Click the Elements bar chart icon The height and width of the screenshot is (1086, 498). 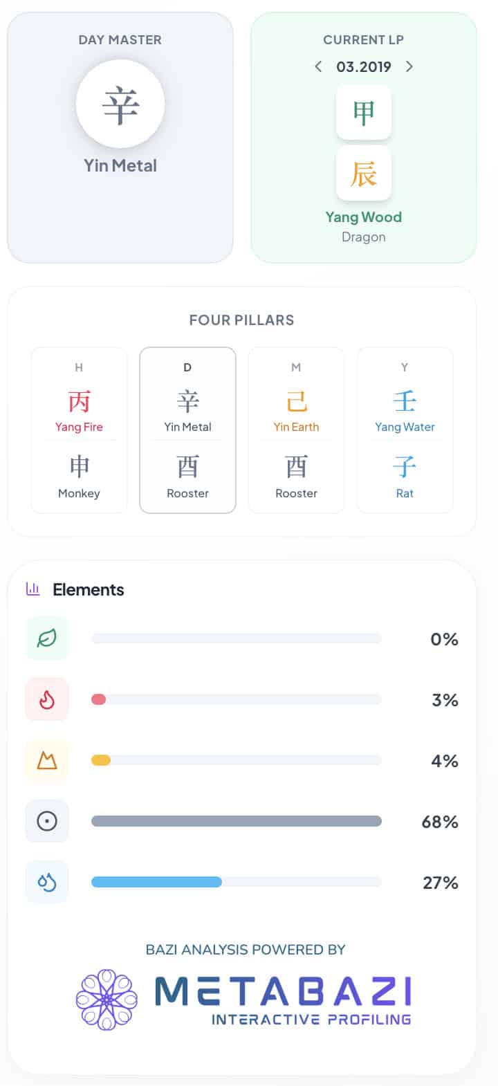tap(33, 589)
